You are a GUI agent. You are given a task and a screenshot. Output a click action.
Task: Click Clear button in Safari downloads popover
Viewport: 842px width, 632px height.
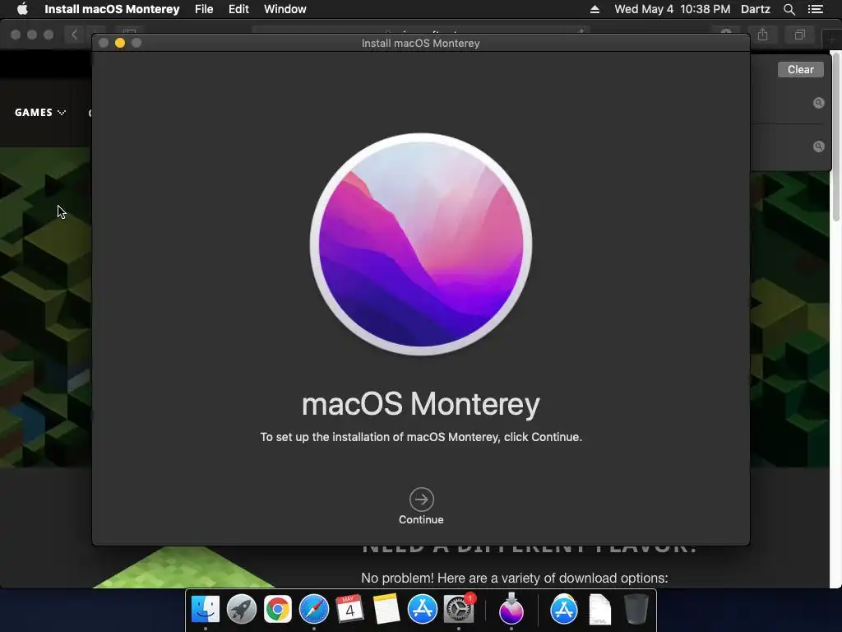coord(801,69)
